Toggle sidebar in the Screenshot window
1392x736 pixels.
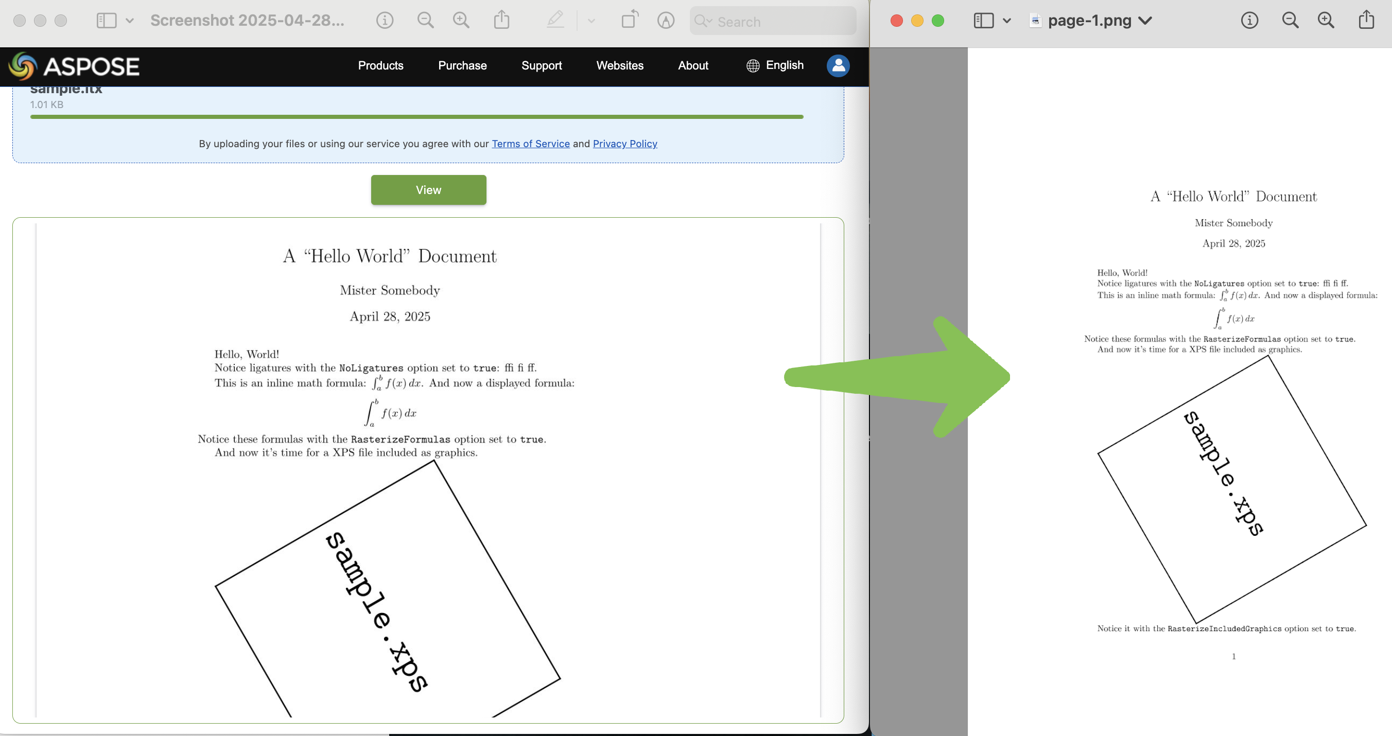coord(107,21)
